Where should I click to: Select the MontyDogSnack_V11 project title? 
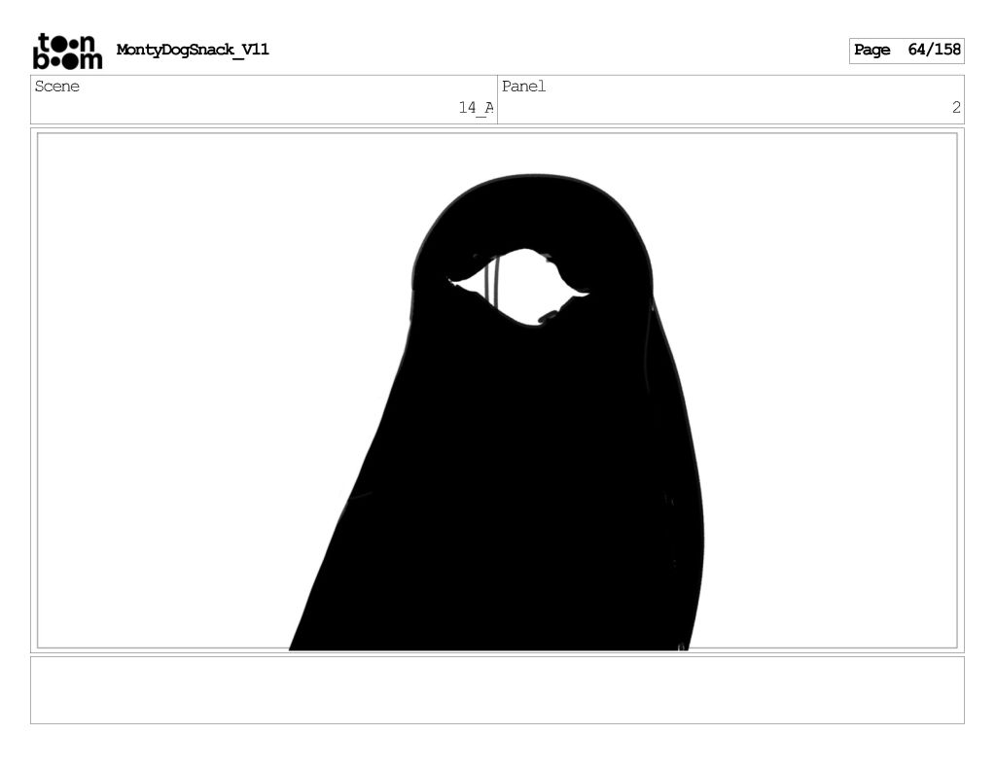[x=193, y=50]
